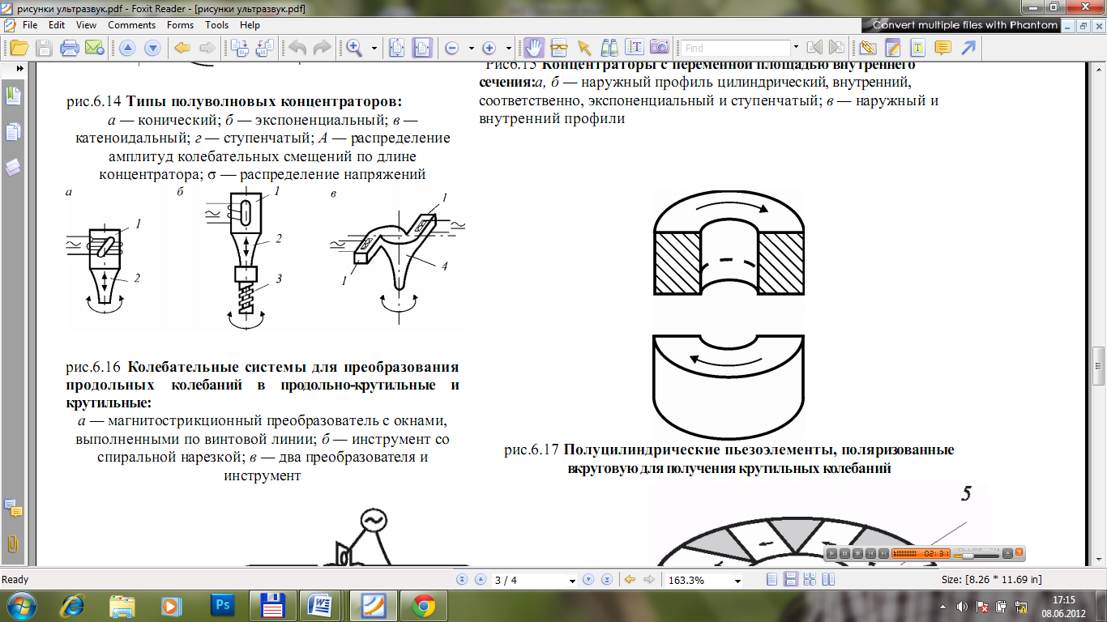Viewport: 1107px width, 622px height.
Task: Switch to Continuous Facing layout
Action: click(x=809, y=580)
